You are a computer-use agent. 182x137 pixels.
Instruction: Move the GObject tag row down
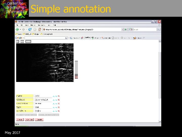(56, 100)
